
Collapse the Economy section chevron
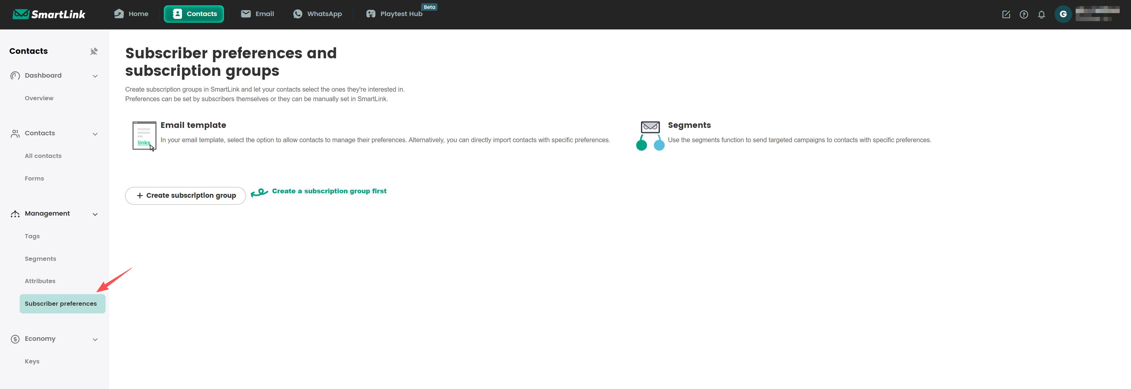[95, 339]
